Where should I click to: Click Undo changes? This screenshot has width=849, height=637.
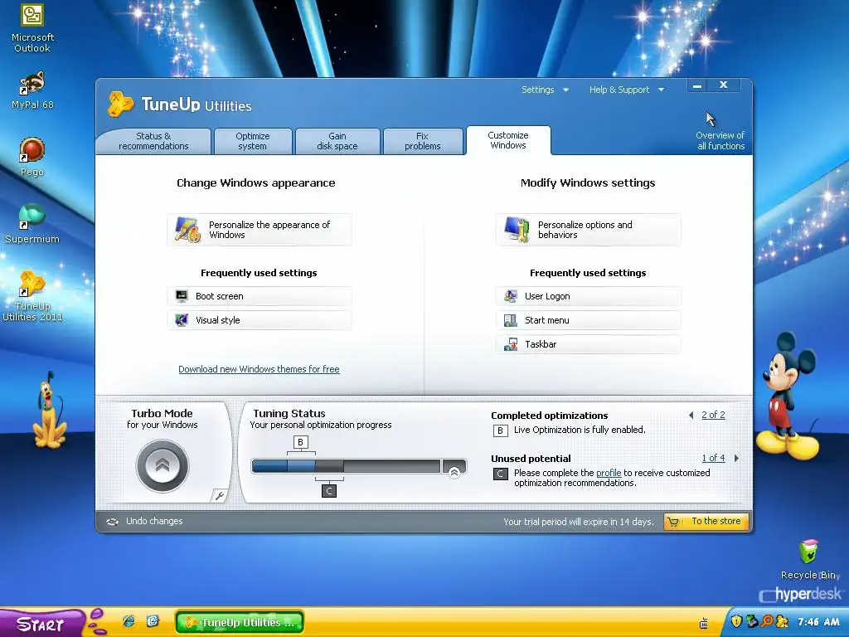point(145,521)
